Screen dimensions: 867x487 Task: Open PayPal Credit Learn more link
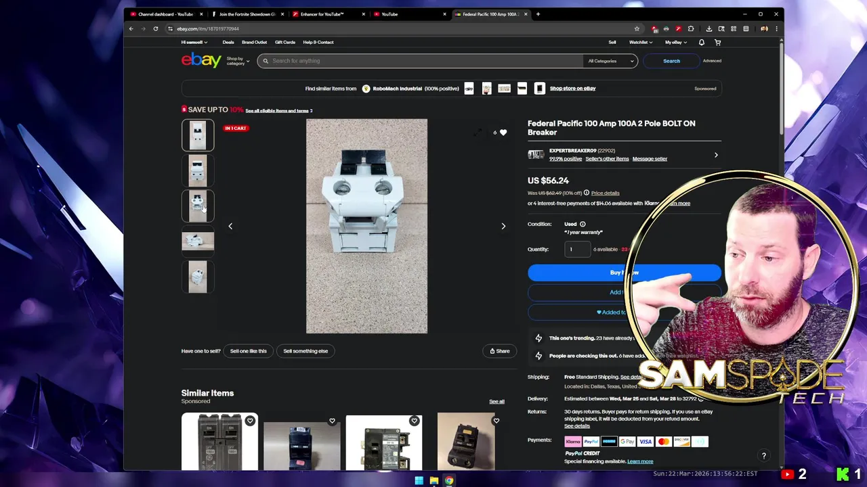[640, 461]
